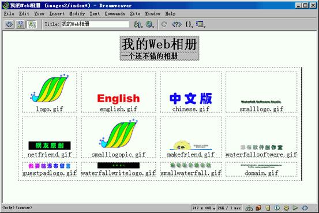Click the Refresh Design View icon
Image resolution: width=319 pixels, height=213 pixels.
164,24
